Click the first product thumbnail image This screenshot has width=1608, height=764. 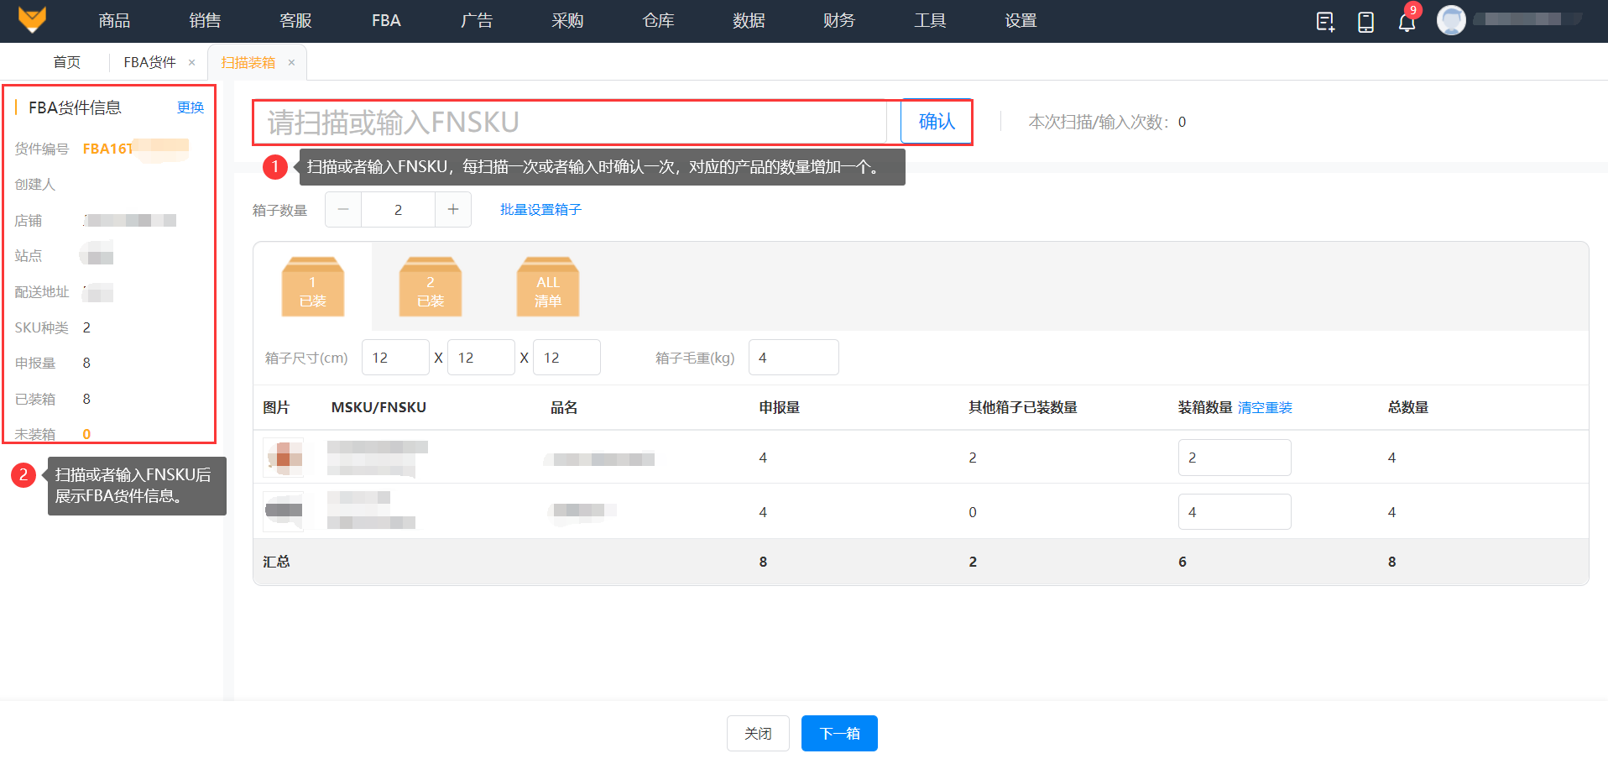point(284,458)
